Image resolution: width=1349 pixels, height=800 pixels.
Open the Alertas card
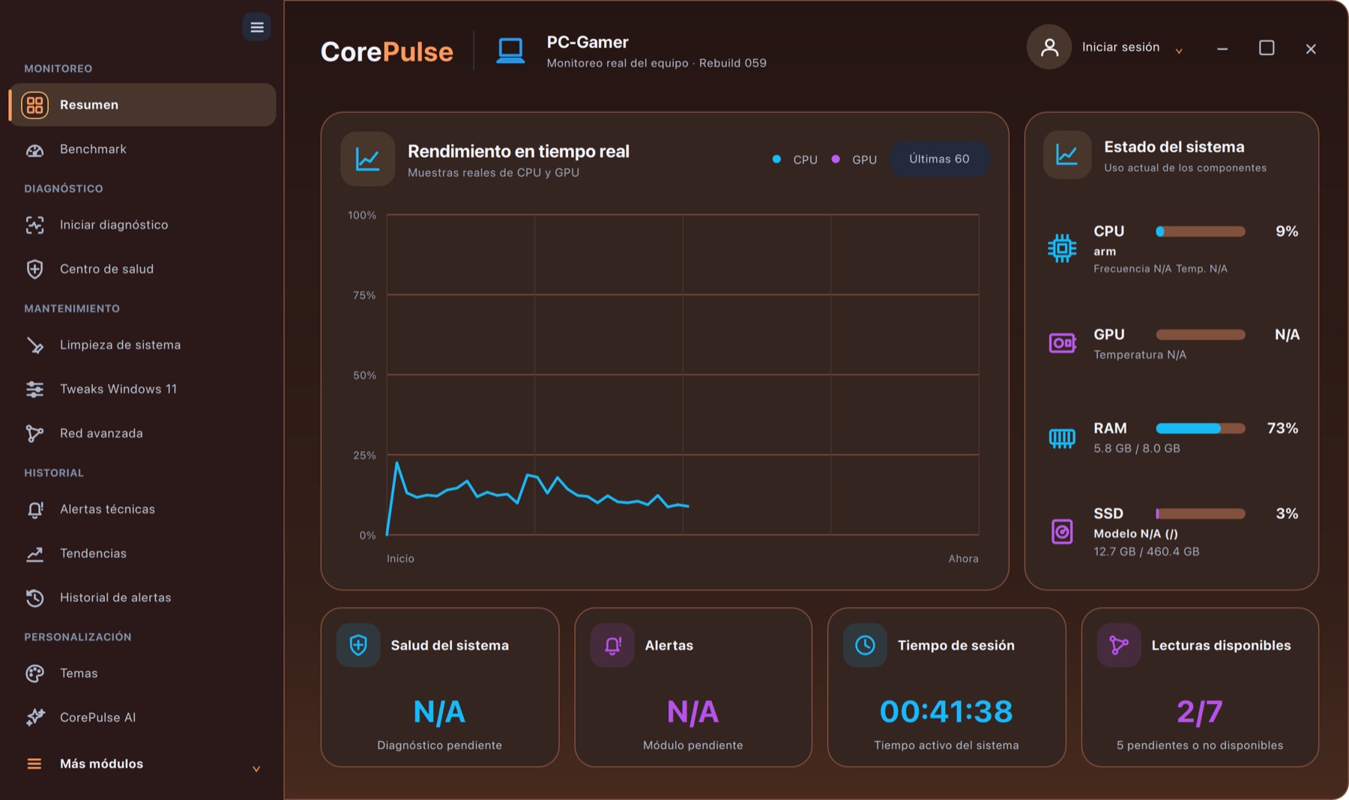click(693, 688)
